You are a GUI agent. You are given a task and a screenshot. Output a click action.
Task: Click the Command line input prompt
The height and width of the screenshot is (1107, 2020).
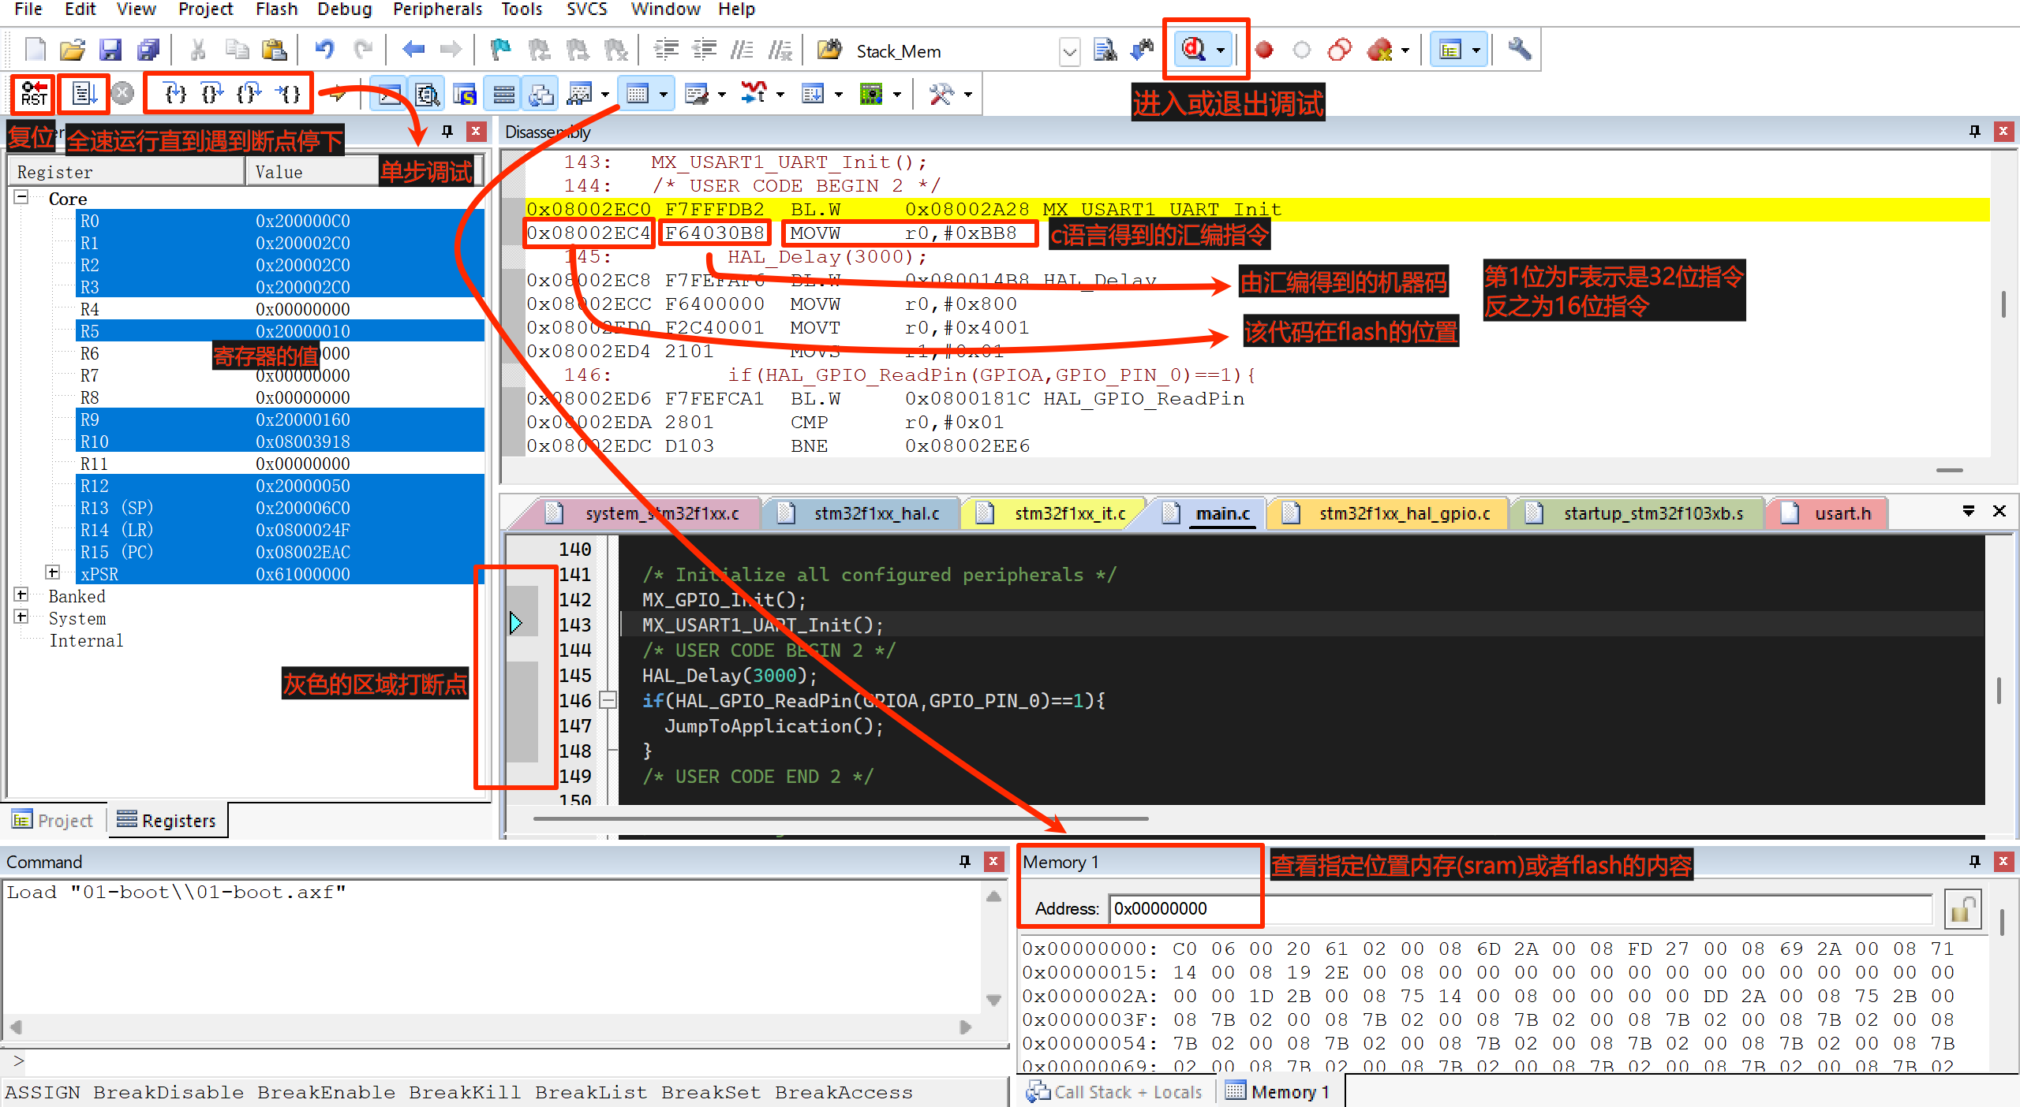click(505, 1061)
